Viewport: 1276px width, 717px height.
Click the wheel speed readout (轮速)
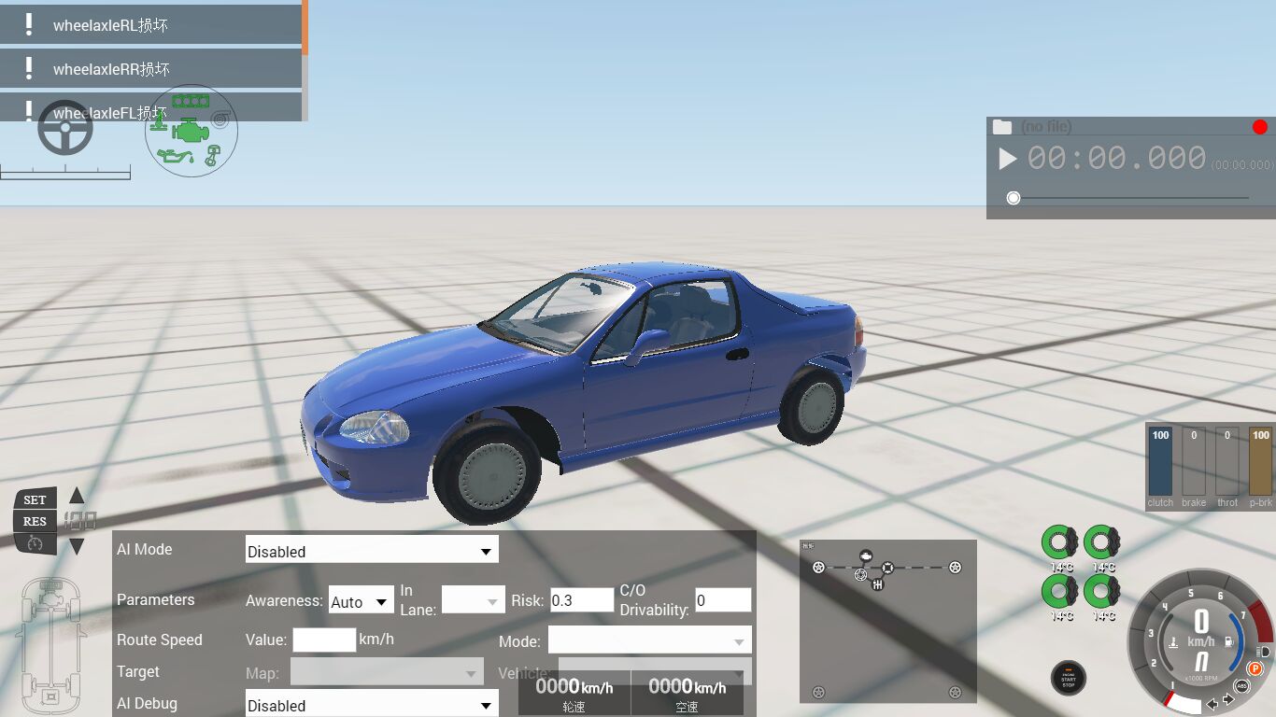point(574,694)
